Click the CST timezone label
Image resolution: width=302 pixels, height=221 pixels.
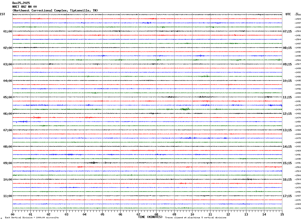point(2,14)
